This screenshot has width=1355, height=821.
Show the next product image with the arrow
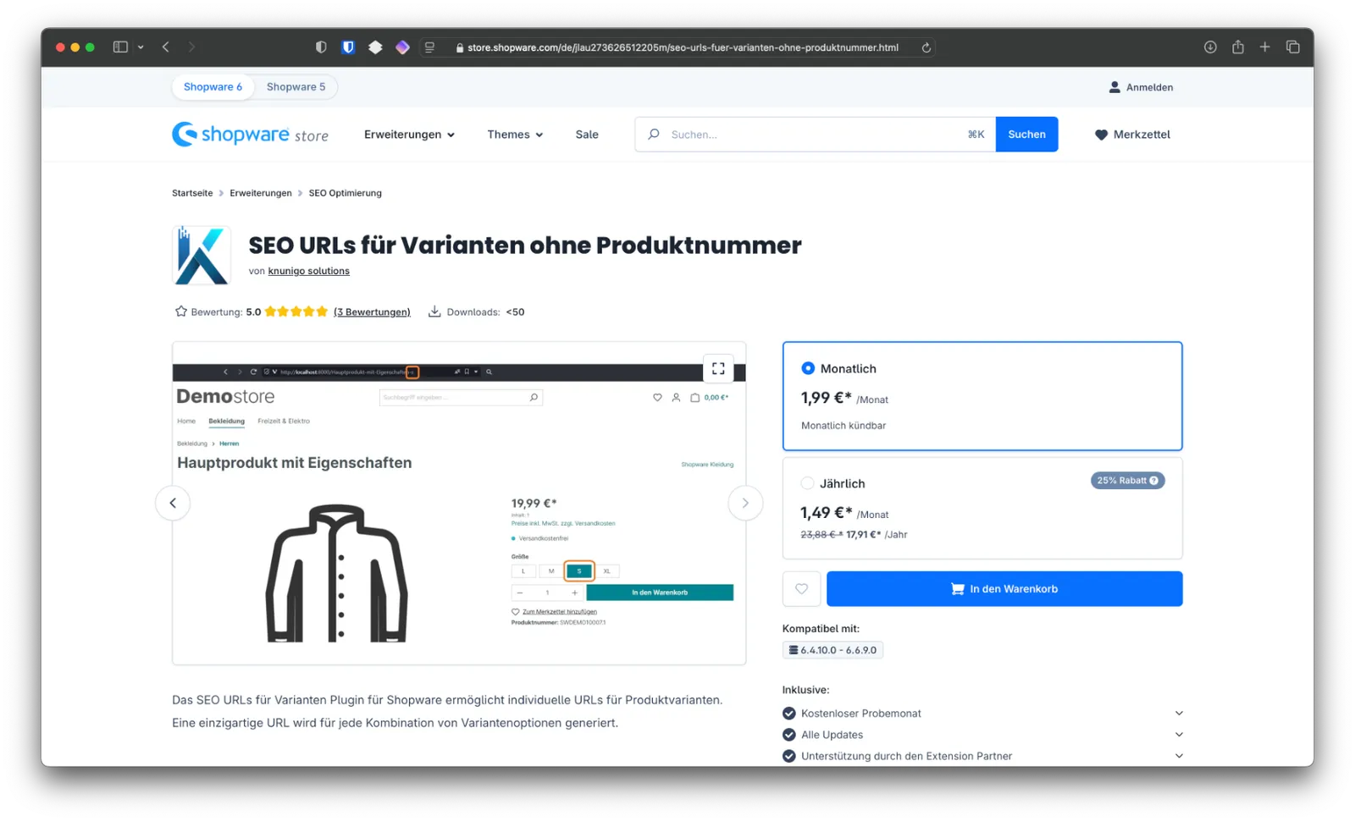point(744,502)
